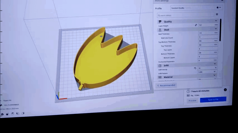Click the Wall Line Count value field

pos(208,37)
